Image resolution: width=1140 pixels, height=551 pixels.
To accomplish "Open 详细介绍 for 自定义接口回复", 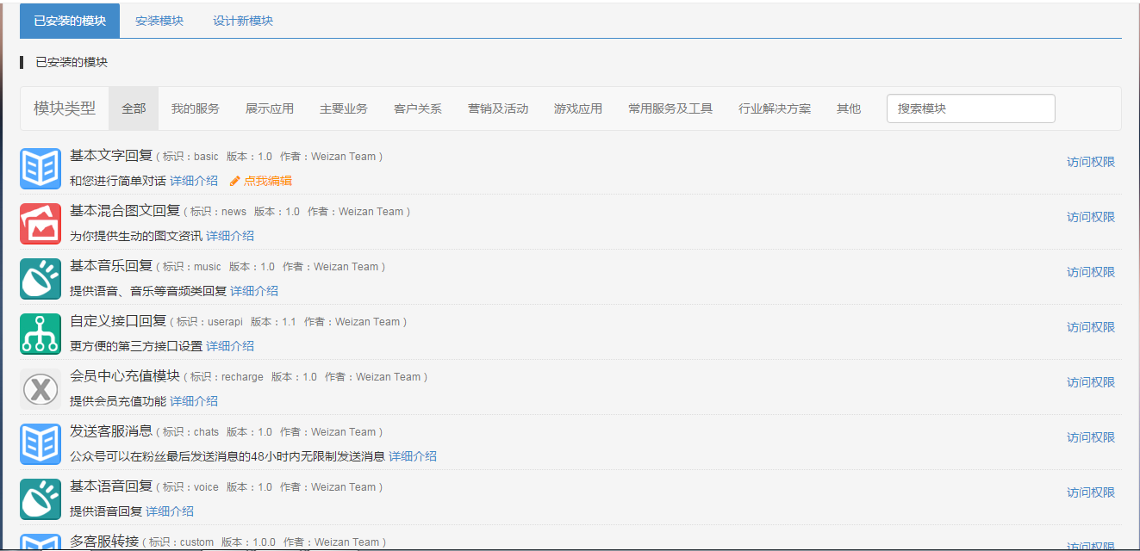I will [230, 346].
